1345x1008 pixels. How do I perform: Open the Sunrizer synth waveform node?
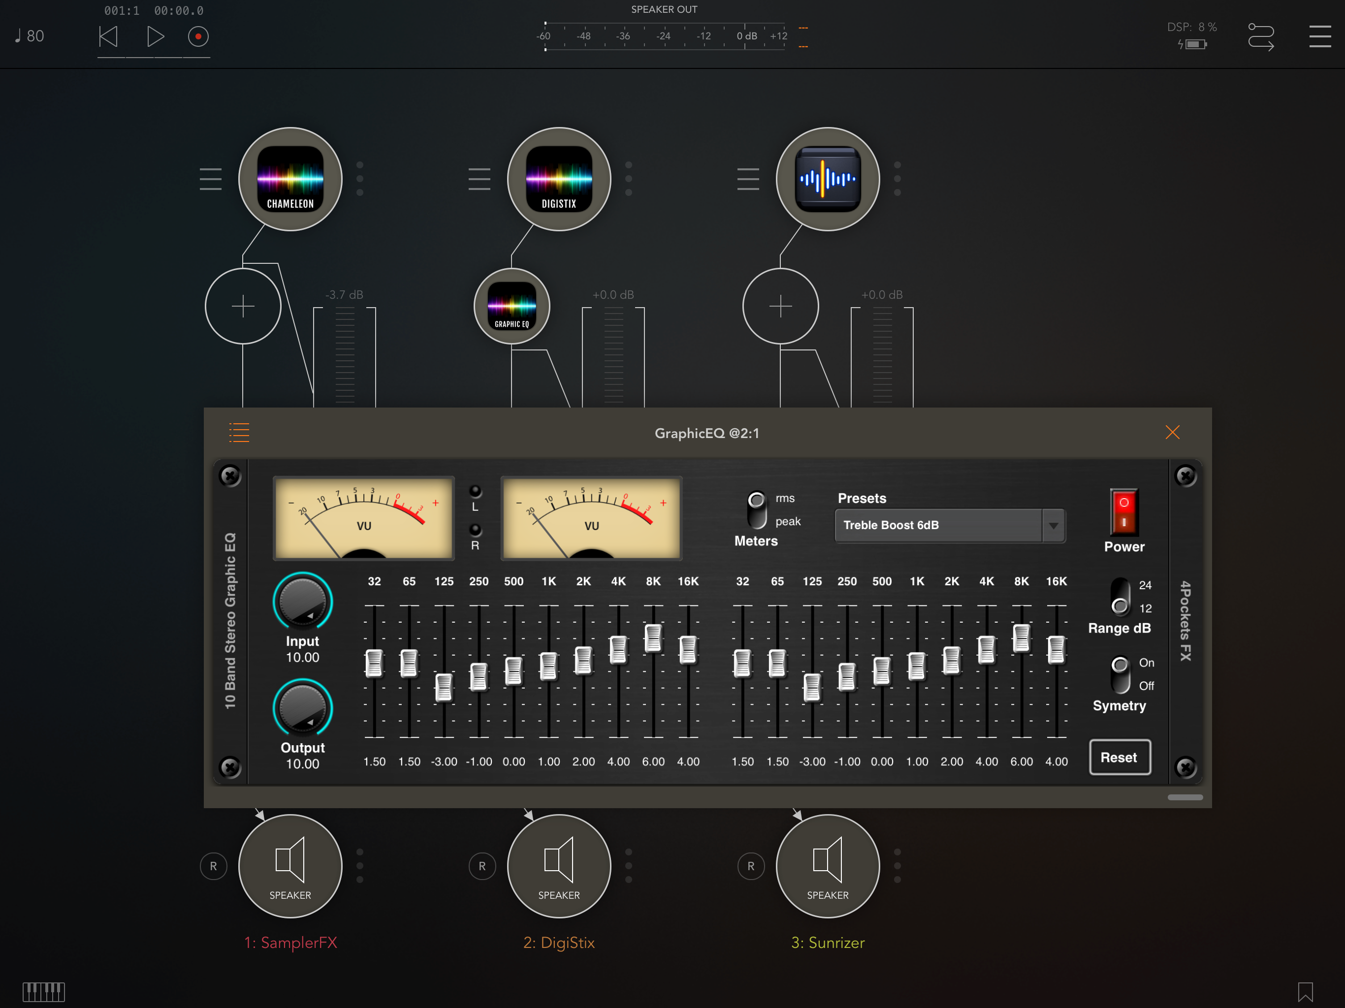(828, 179)
